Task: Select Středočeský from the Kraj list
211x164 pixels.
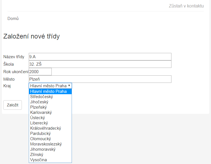Action: point(41,97)
